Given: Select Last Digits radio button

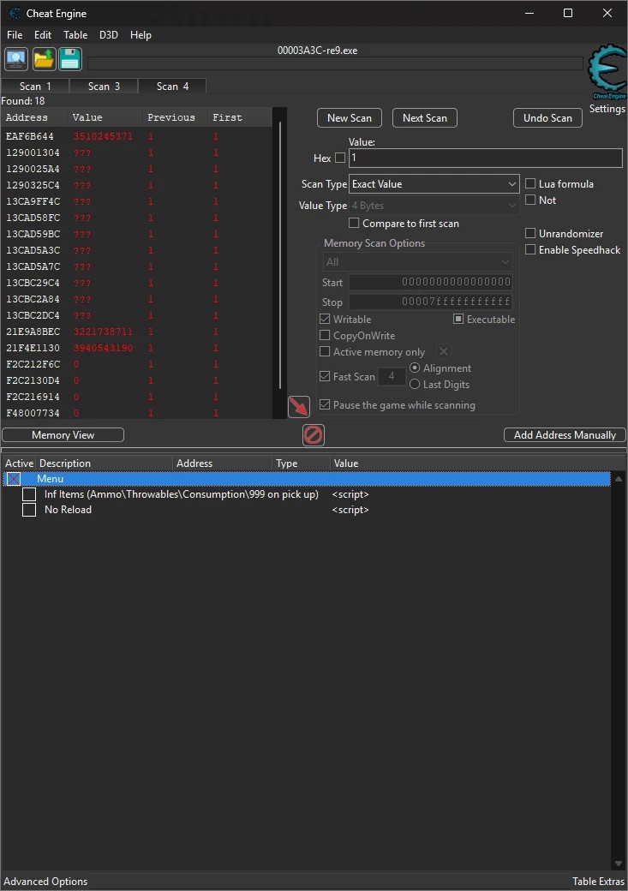Looking at the screenshot, I should coord(415,385).
